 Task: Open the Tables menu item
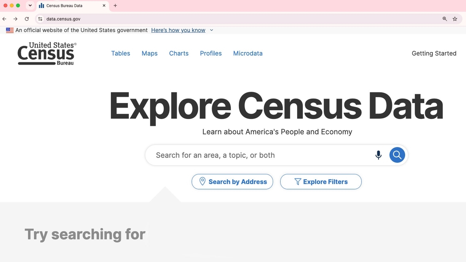(121, 53)
